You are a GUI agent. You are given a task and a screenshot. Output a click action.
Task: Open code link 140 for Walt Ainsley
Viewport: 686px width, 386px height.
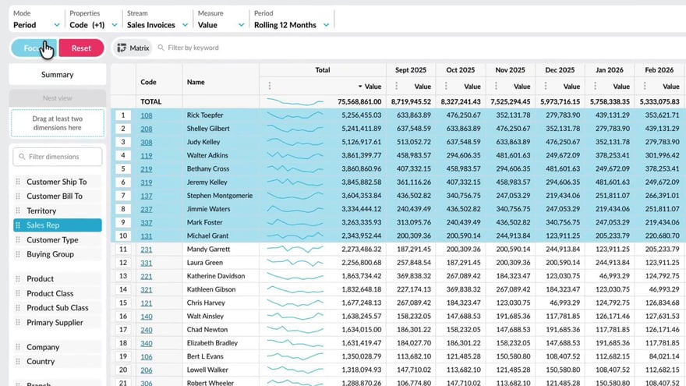pyautogui.click(x=146, y=317)
